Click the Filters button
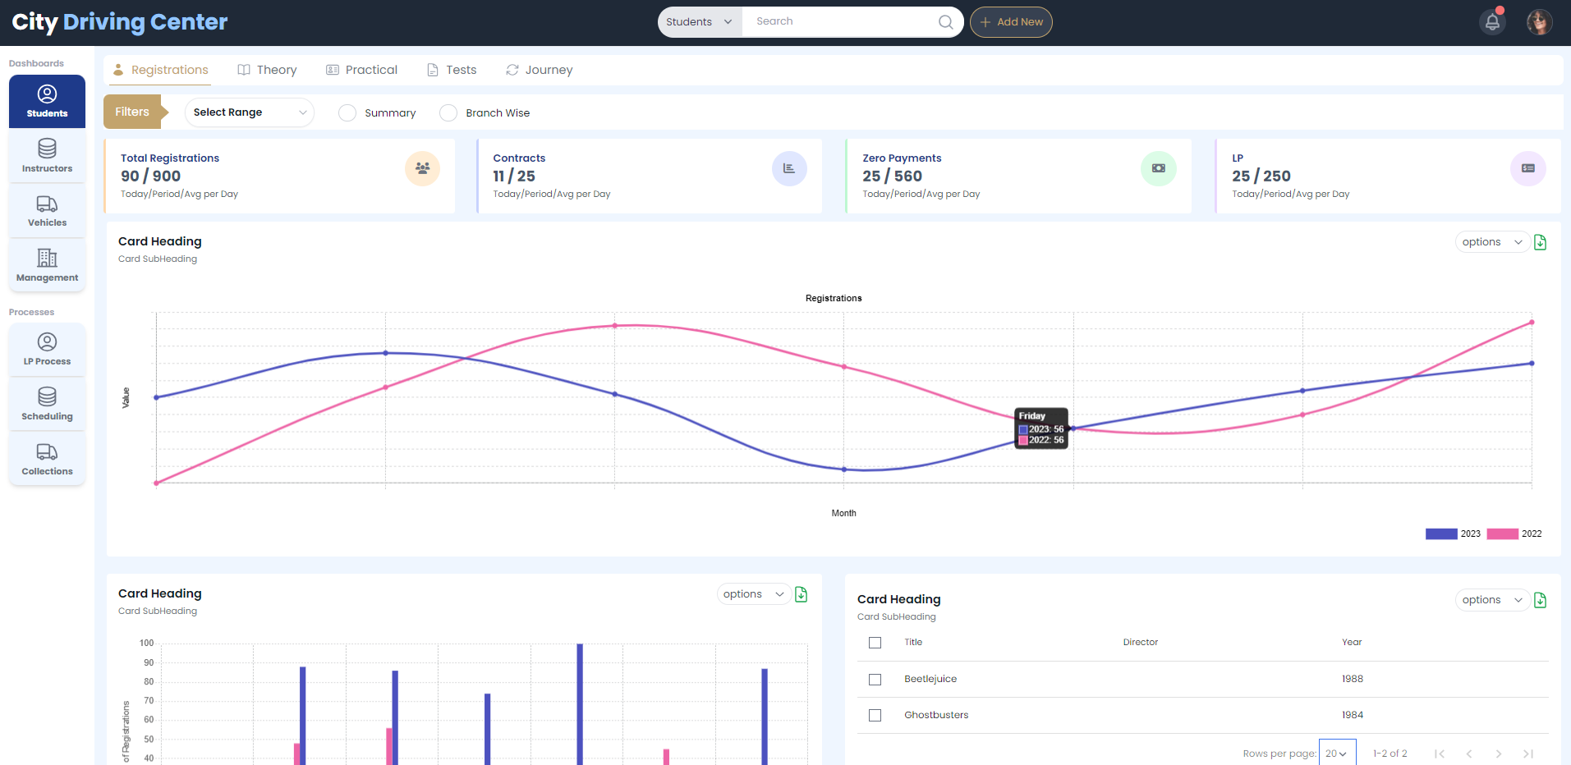 click(x=132, y=112)
